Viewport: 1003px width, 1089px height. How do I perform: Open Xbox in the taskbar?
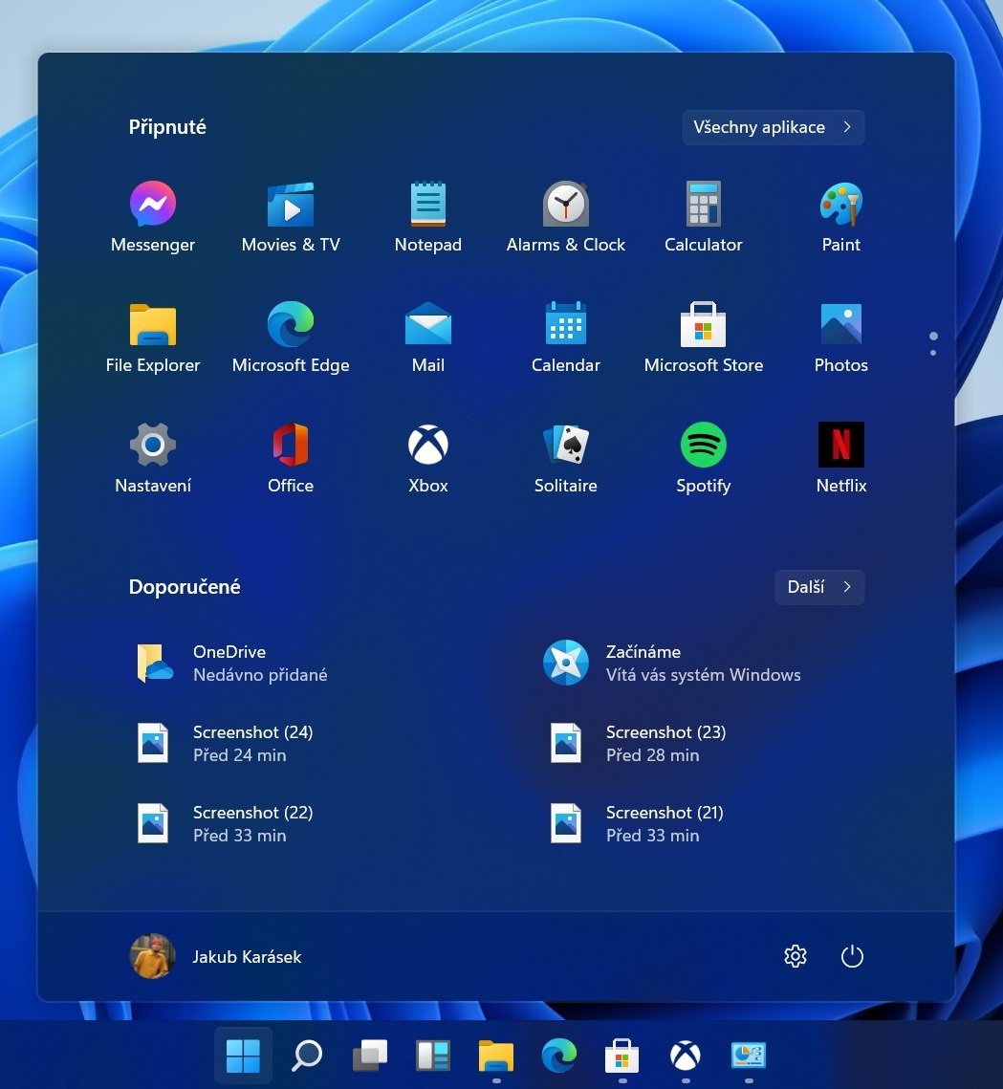point(686,1056)
